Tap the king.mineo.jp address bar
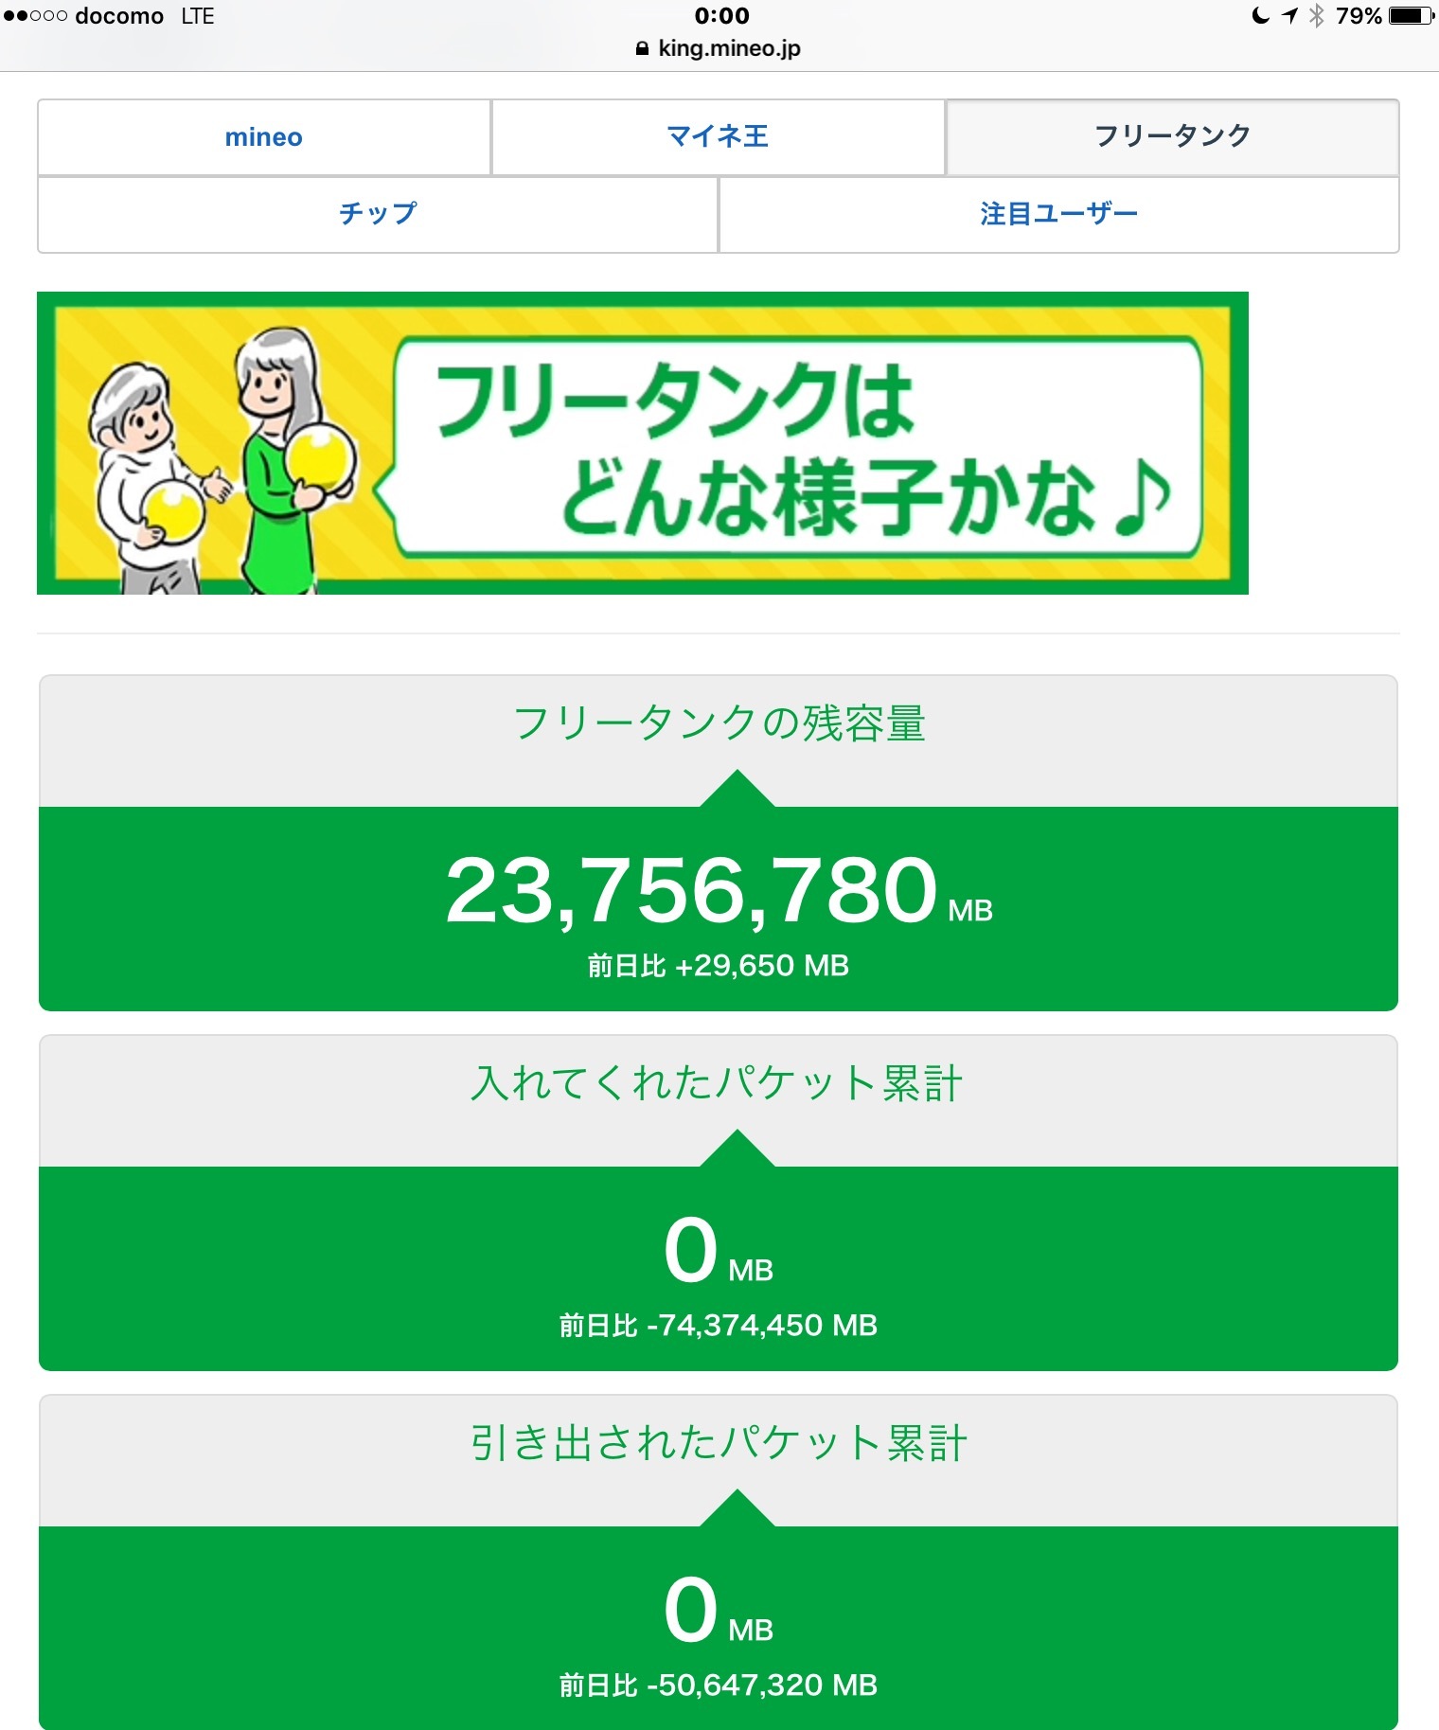Viewport: 1439px width, 1730px height. click(x=728, y=48)
